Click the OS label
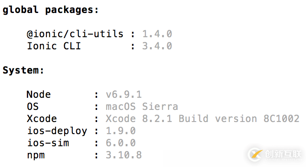 (x=33, y=106)
